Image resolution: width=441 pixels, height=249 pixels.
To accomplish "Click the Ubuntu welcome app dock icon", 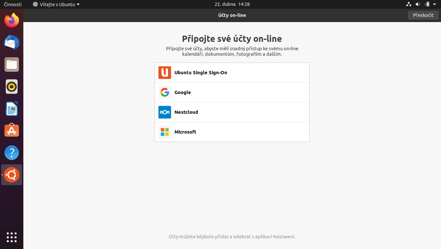I will pyautogui.click(x=12, y=175).
